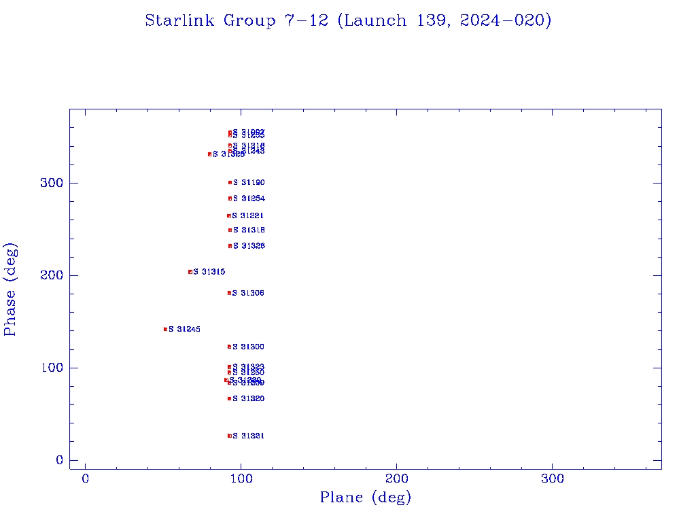Select the 'S 31245' satellite label
The width and height of the screenshot is (696, 522).
[x=184, y=330]
